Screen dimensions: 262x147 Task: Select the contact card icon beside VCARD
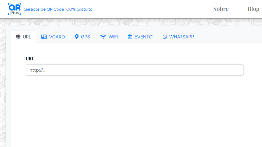pos(44,37)
